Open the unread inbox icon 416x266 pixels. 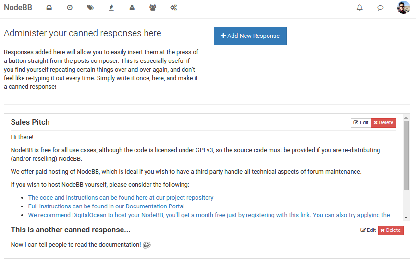pos(49,8)
